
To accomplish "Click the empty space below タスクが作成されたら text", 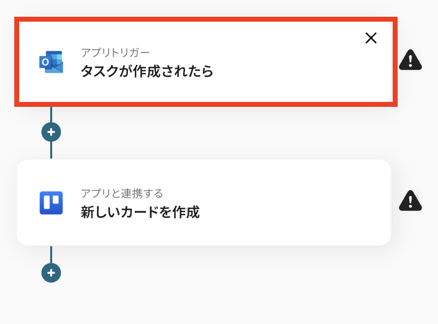I will click(147, 90).
